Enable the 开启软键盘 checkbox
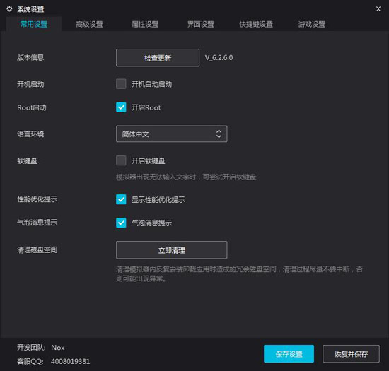The width and height of the screenshot is (389, 371). tap(121, 160)
